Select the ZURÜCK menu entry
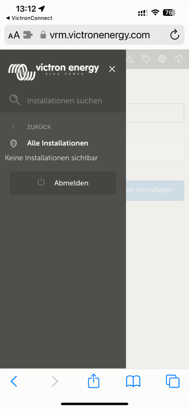The height and width of the screenshot is (409, 189). 39,127
